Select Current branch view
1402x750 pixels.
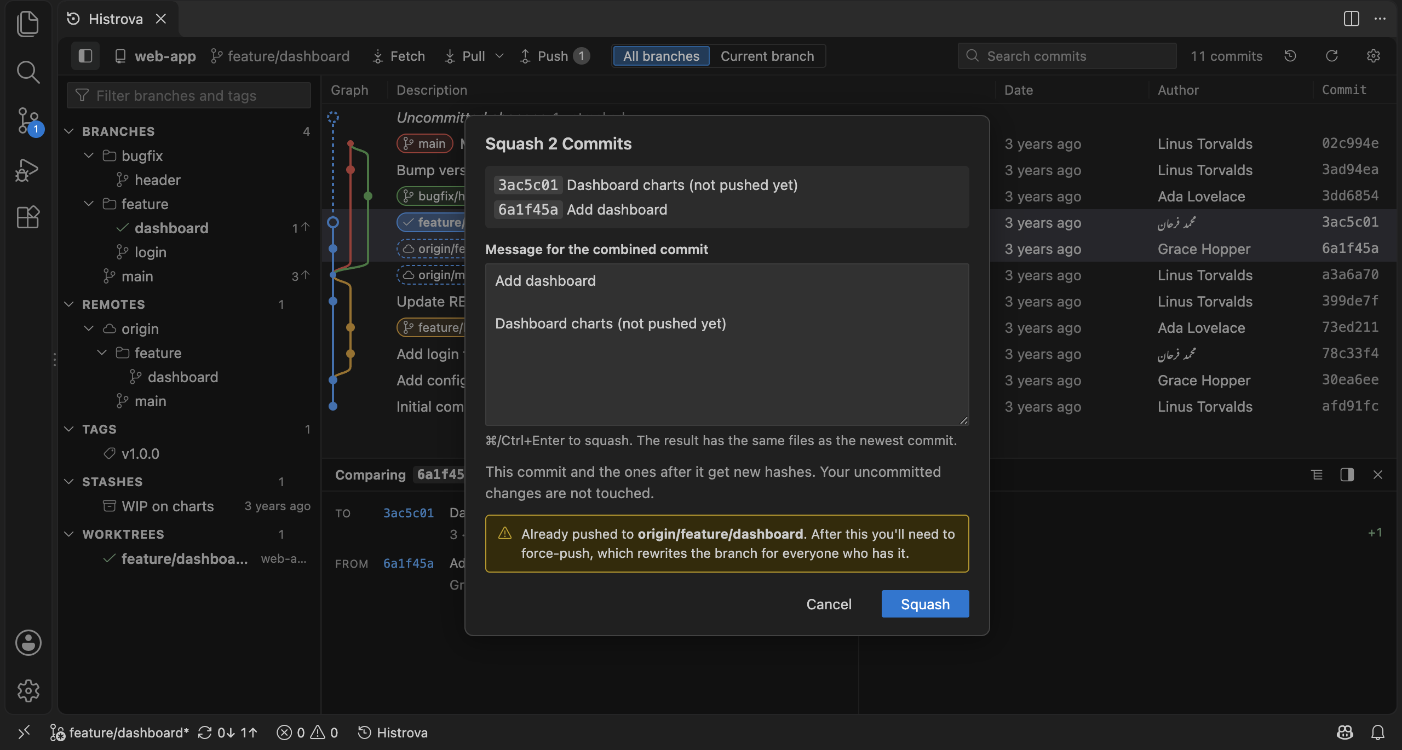pyautogui.click(x=767, y=56)
